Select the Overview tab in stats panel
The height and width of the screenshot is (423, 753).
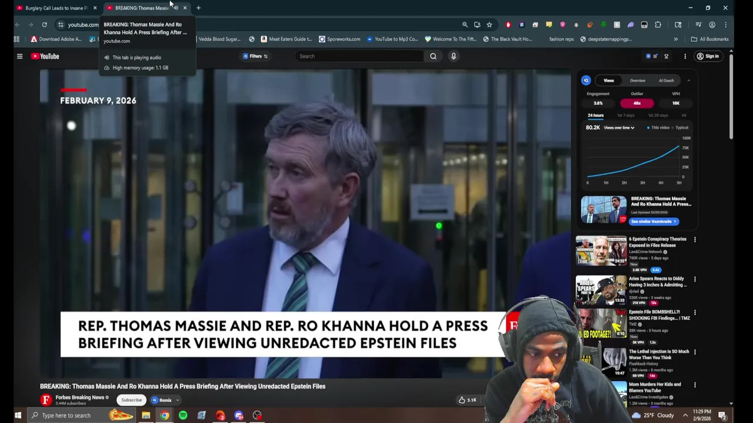coord(638,80)
